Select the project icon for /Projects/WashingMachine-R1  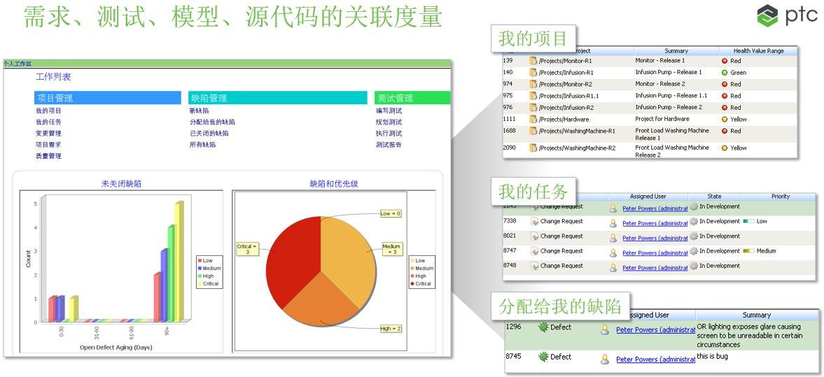tap(533, 131)
